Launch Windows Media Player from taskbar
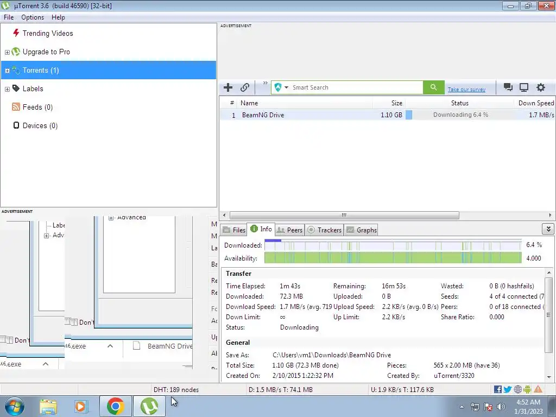556x417 pixels. (x=81, y=407)
